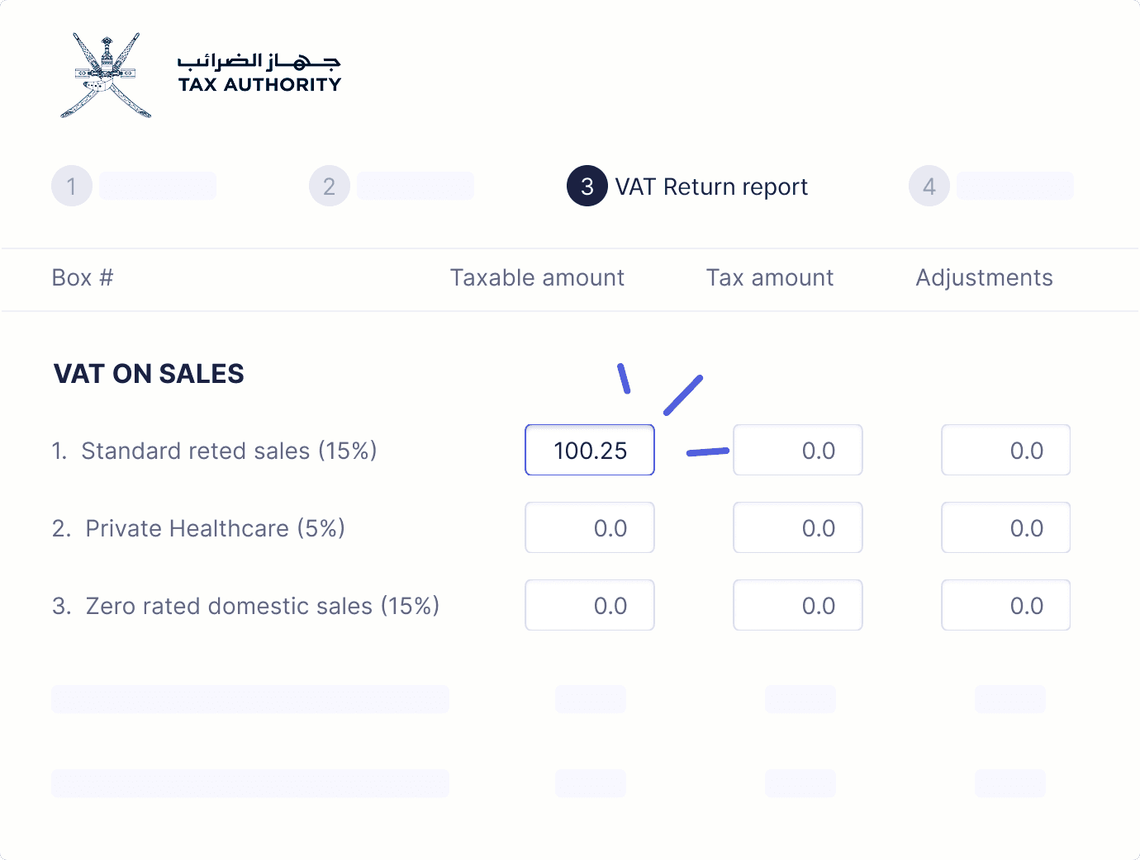Edit Zero rated domestic sales adjustments field
The width and height of the screenshot is (1140, 860).
pos(1006,605)
